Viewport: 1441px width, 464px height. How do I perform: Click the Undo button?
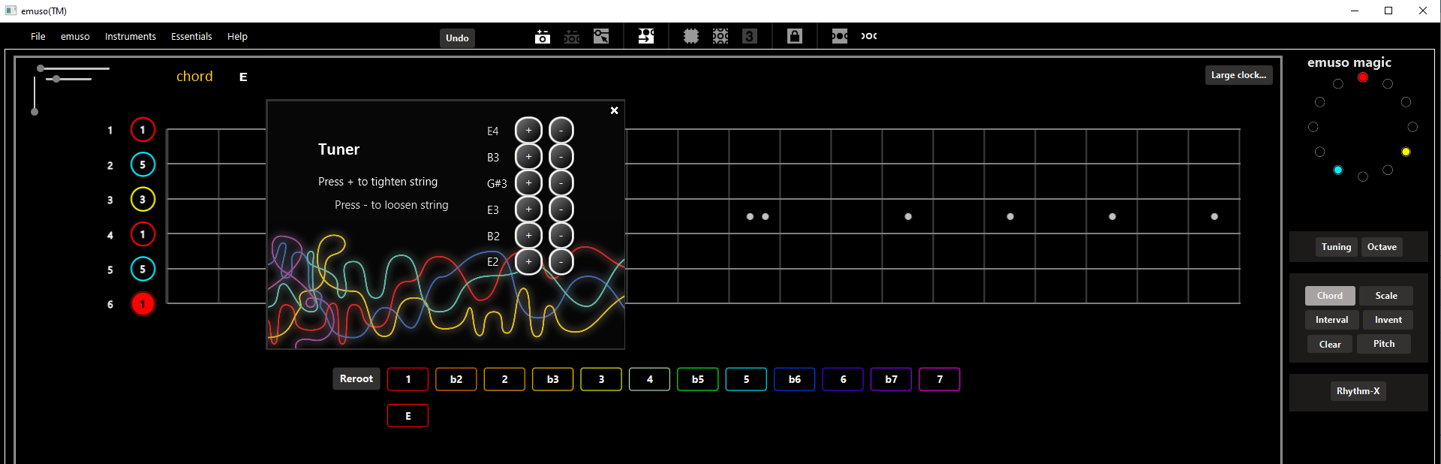[457, 38]
